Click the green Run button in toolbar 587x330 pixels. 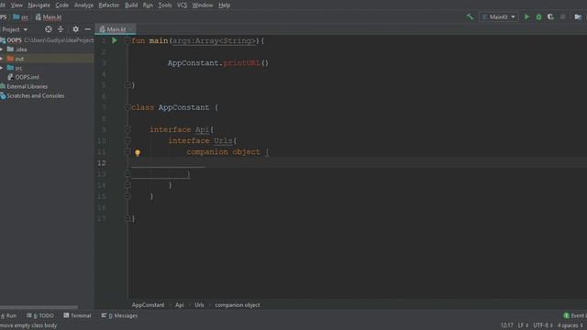point(526,16)
